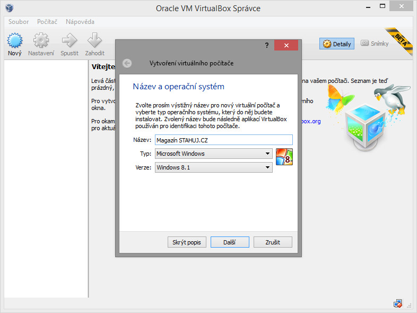The width and height of the screenshot is (417, 313).
Task: Click the VirtualBox cube icon in title bar
Action: pyautogui.click(x=10, y=8)
